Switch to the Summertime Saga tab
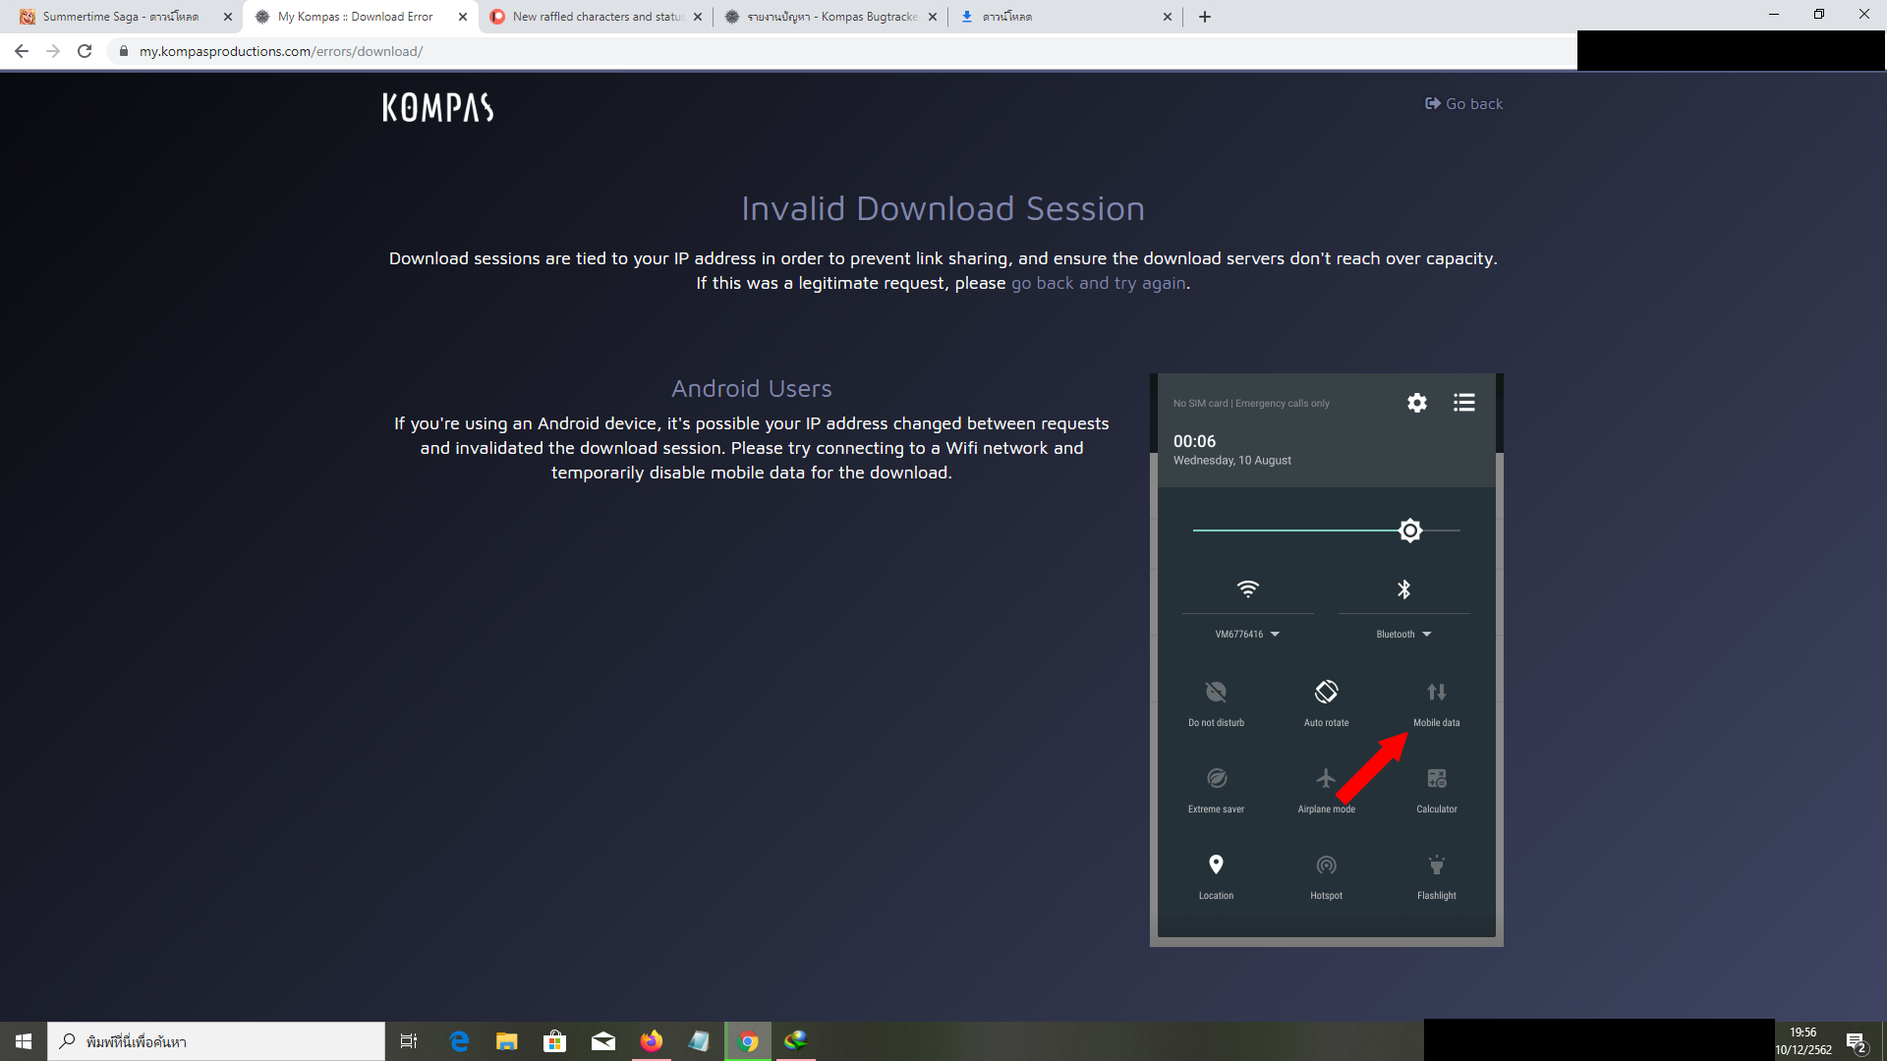 [120, 17]
